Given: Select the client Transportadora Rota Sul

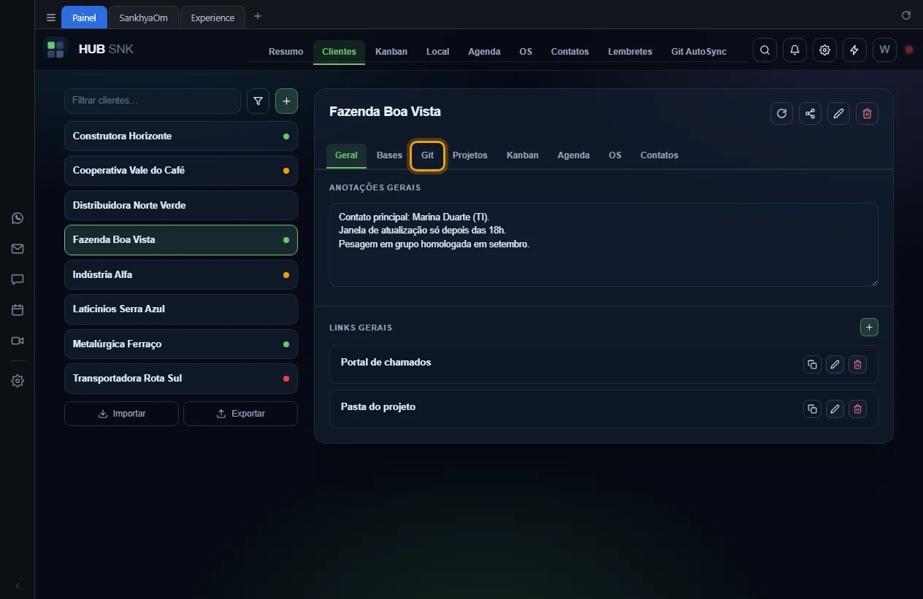Looking at the screenshot, I should pyautogui.click(x=181, y=379).
